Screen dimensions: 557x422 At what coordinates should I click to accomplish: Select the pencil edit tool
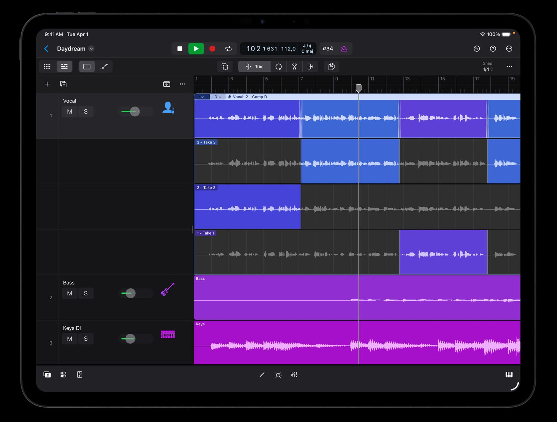point(262,374)
